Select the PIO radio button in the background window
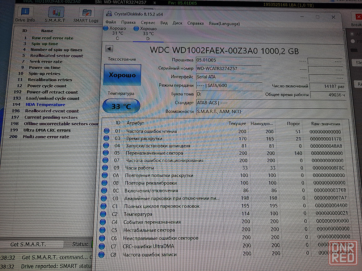 353,41
